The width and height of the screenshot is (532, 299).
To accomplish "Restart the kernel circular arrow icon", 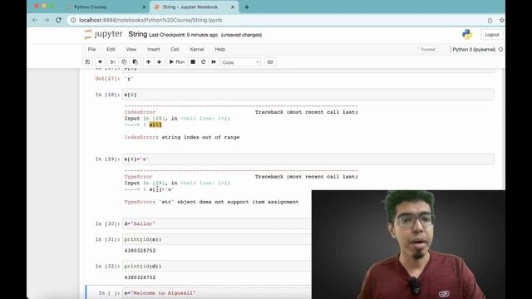I will coord(203,62).
